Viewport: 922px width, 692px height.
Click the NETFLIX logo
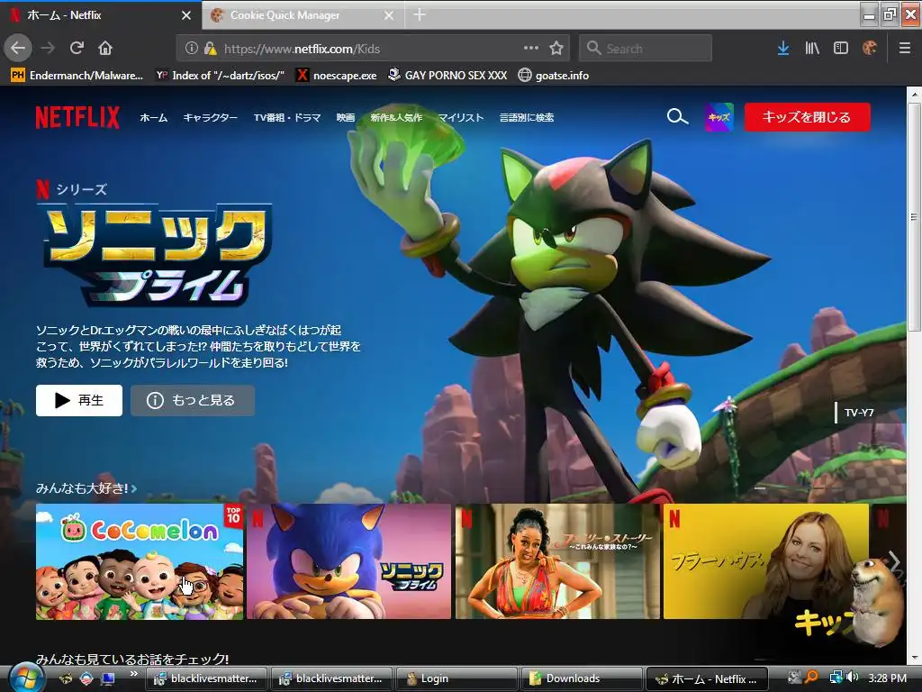click(77, 117)
